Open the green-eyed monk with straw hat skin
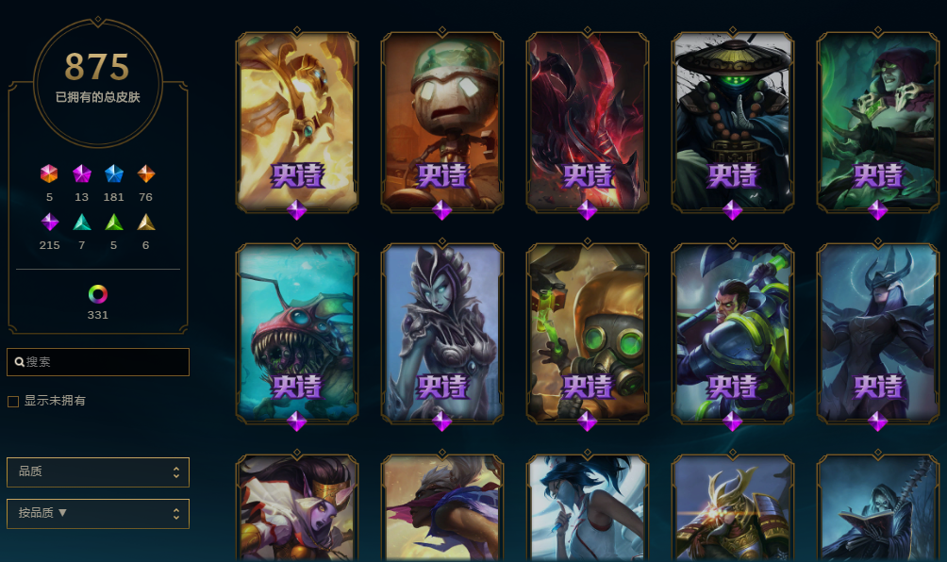Image resolution: width=947 pixels, height=562 pixels. 733,123
